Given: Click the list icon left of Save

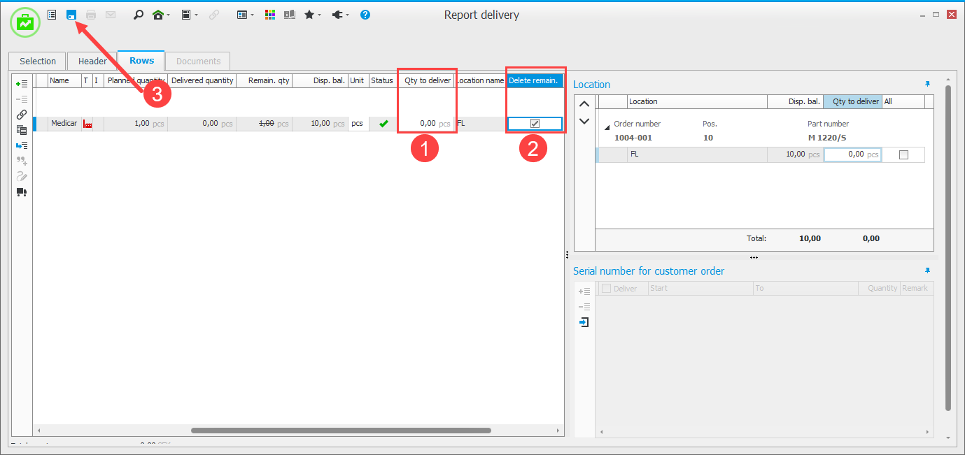Looking at the screenshot, I should [x=52, y=15].
